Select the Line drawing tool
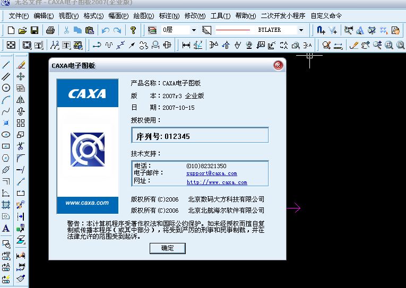The image size is (406, 288). (x=6, y=65)
